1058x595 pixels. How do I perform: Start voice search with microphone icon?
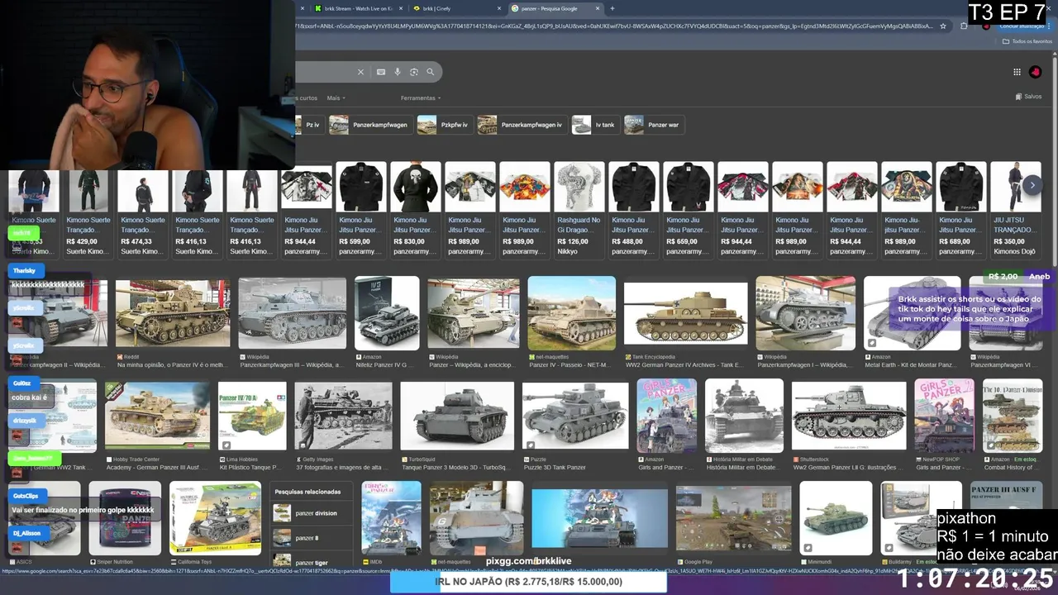[x=398, y=72]
